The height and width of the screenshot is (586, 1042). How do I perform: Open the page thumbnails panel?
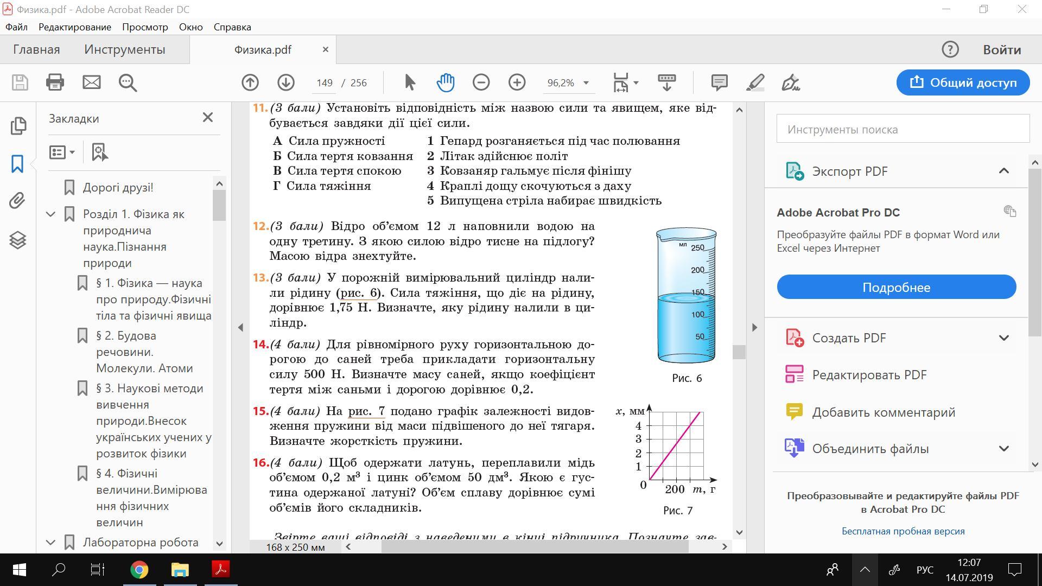18,126
